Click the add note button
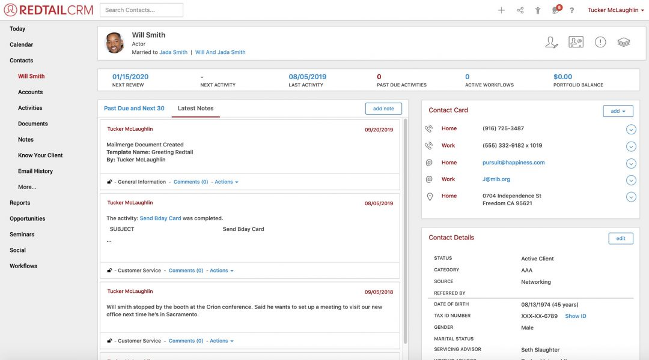The height and width of the screenshot is (360, 649). coord(383,108)
